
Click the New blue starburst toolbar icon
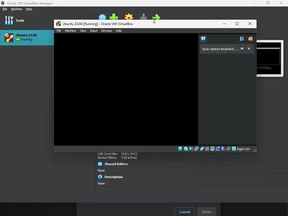tap(102, 17)
